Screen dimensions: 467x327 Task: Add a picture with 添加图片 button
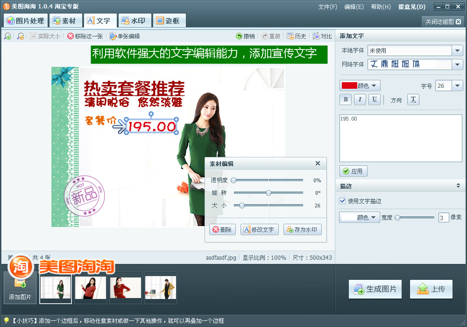(20, 288)
